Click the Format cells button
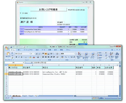 [100, 58]
